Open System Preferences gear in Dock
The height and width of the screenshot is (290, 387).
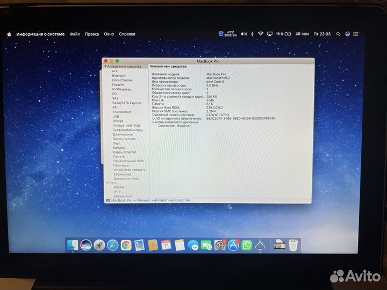tap(220, 245)
